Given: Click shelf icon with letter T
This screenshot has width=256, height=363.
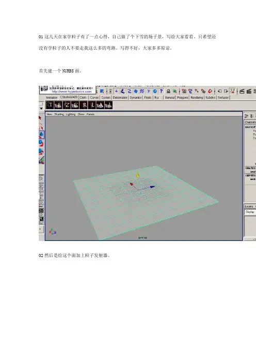Looking at the screenshot, I should (x=50, y=105).
